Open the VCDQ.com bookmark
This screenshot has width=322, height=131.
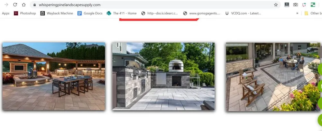click(x=243, y=13)
